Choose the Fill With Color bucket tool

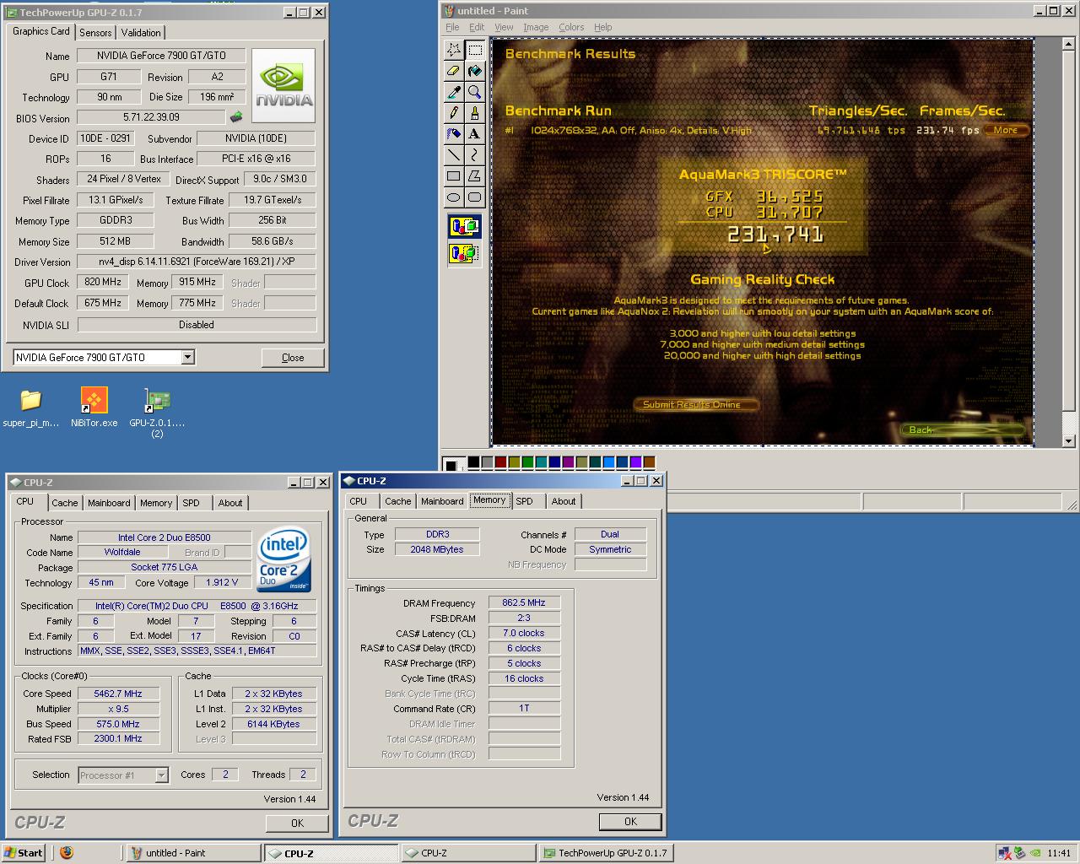(x=475, y=71)
